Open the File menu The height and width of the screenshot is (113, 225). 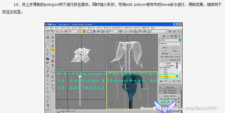(47, 28)
